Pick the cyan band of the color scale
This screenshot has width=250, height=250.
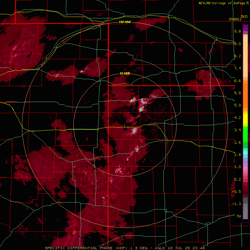pyautogui.click(x=245, y=153)
